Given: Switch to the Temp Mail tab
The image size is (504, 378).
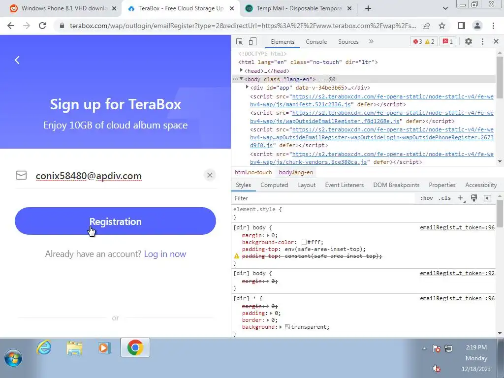Looking at the screenshot, I should (x=299, y=8).
